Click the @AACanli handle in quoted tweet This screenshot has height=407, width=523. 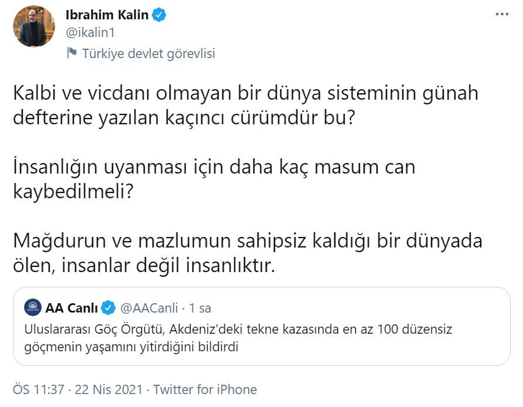pyautogui.click(x=149, y=307)
